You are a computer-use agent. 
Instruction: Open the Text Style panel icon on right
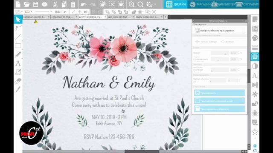tap(255, 76)
